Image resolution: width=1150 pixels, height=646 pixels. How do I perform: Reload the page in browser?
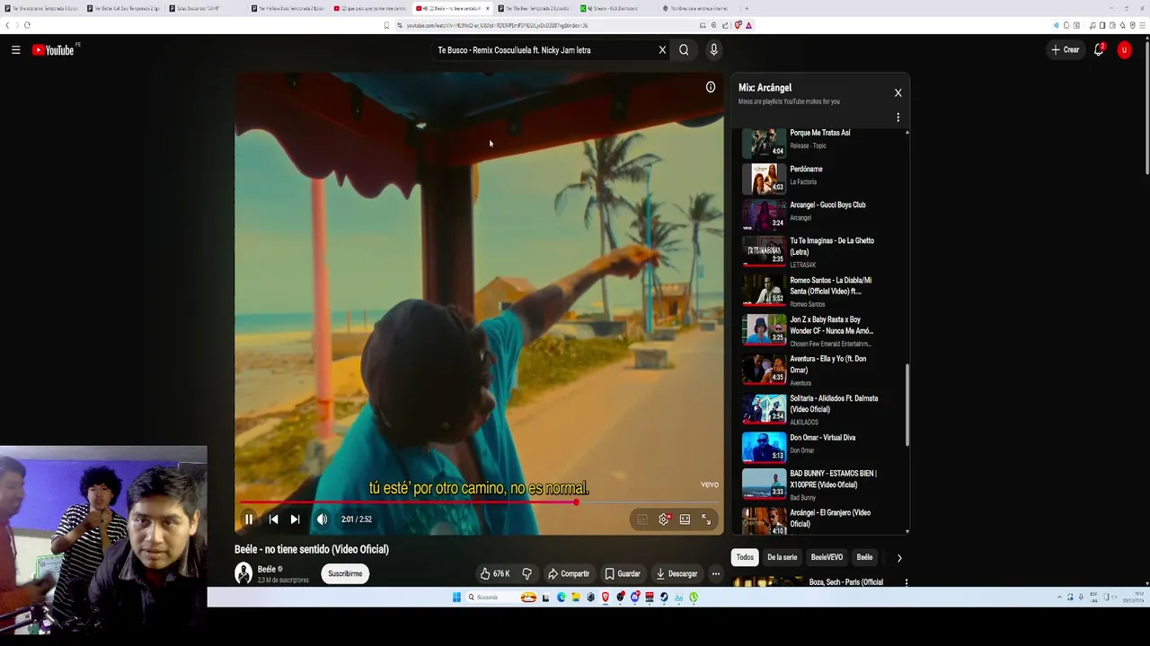[x=27, y=25]
